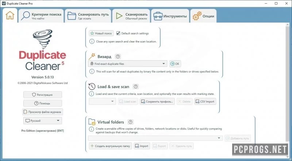
Task: Click the info icon beside Create scannable offline copies
Action: tap(92, 129)
